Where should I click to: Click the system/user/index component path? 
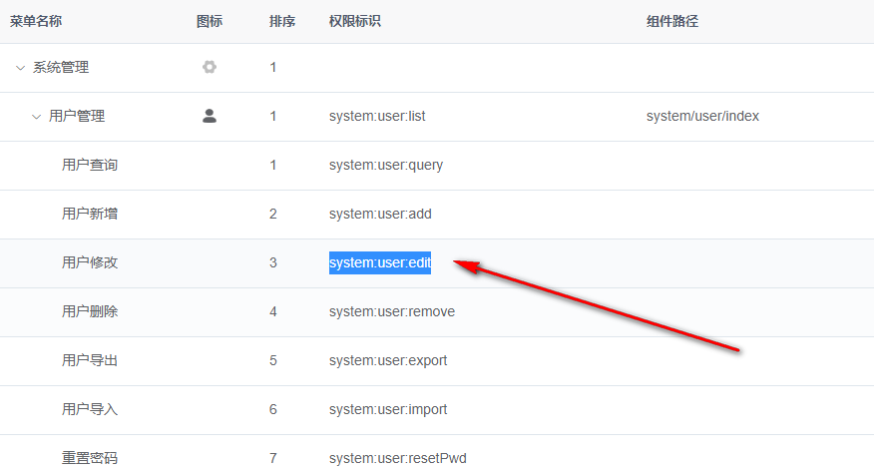click(x=702, y=116)
